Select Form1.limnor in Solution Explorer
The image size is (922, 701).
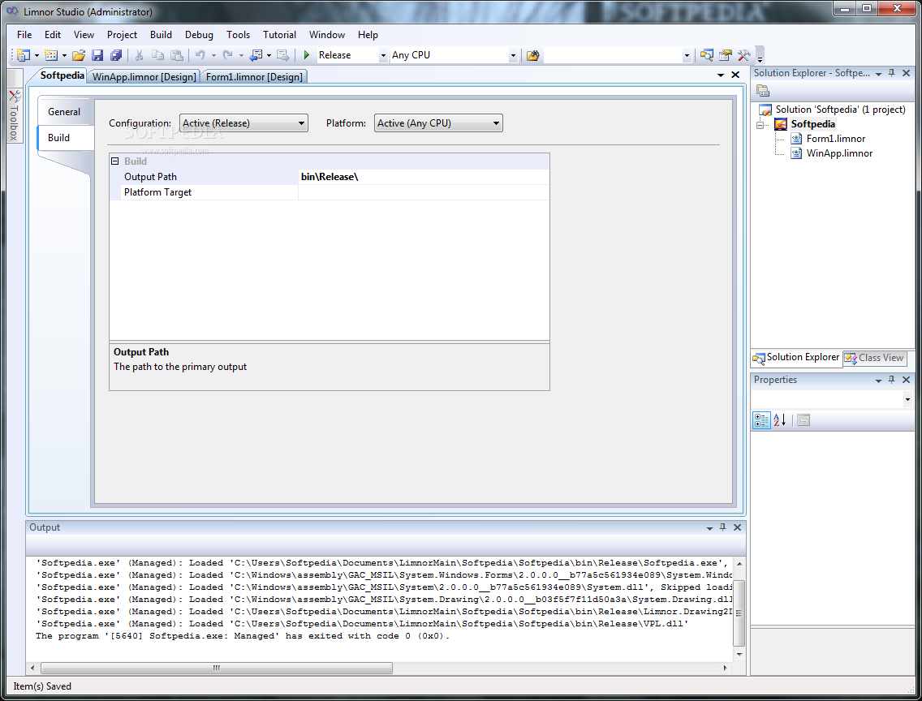coord(836,139)
